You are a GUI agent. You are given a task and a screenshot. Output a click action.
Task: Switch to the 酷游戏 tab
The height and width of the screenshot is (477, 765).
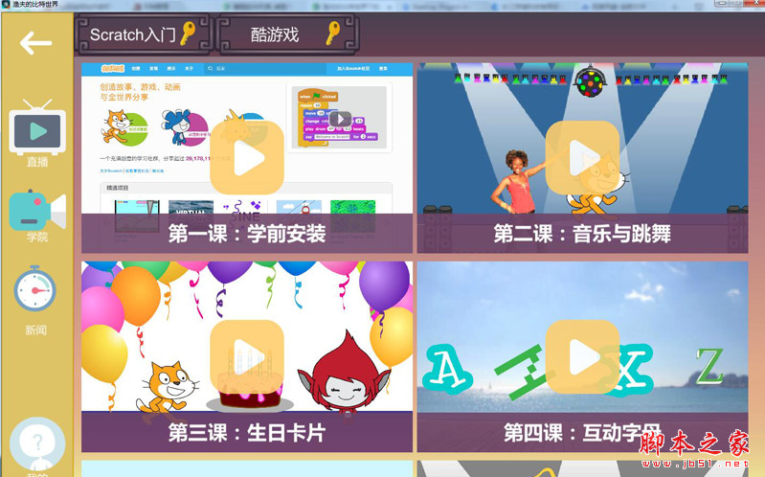coord(289,34)
